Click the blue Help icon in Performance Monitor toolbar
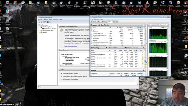This screenshot has height=106, width=188. [x=48, y=22]
